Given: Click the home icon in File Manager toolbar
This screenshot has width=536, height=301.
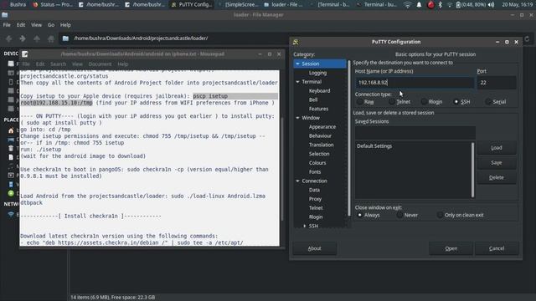Looking at the screenshot, I should pos(50,38).
